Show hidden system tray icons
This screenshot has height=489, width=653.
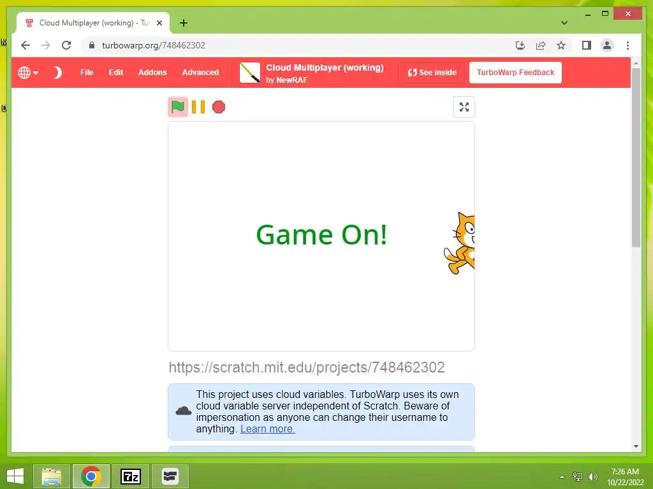pyautogui.click(x=562, y=476)
